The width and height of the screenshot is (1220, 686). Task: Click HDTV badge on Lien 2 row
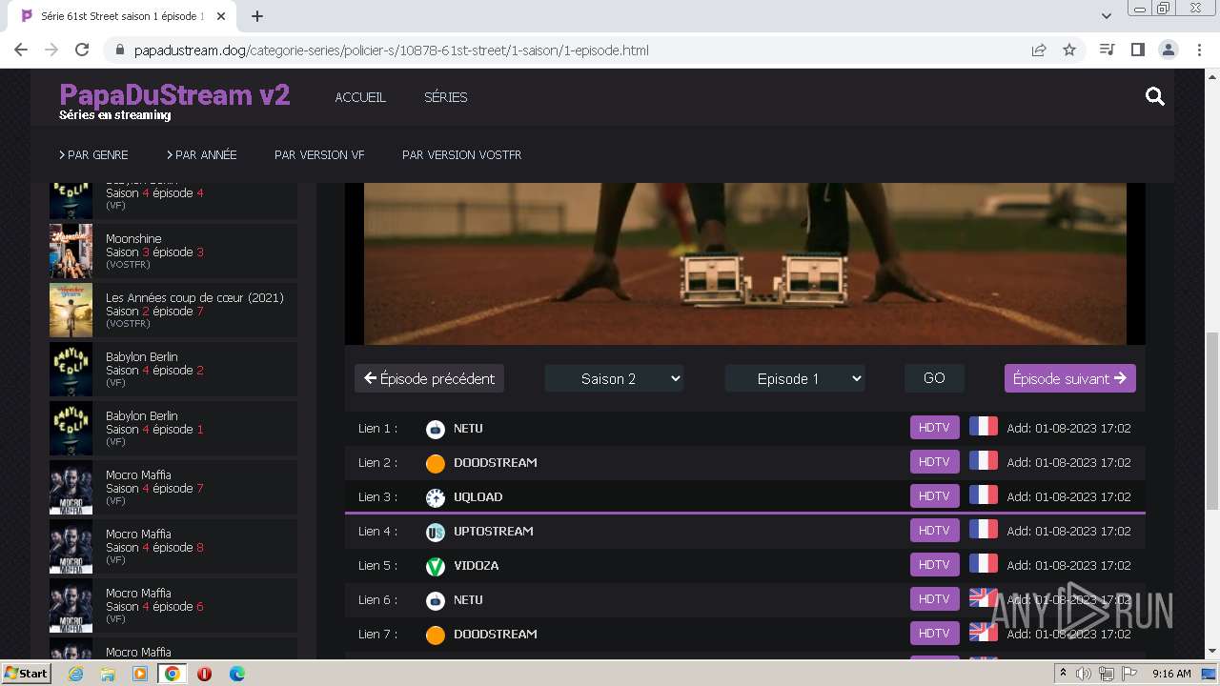[x=934, y=462]
